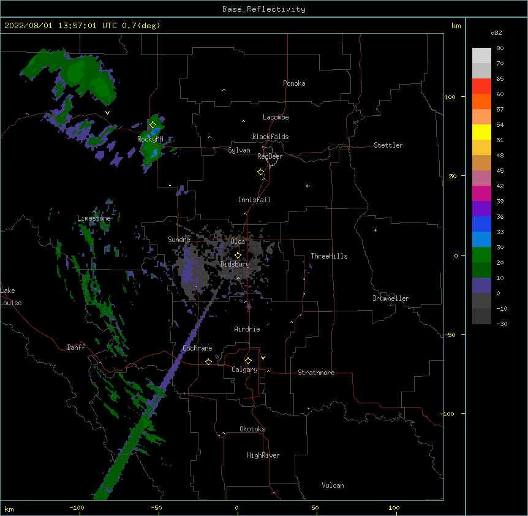Click the white asterisk marker east of Innisfail

pos(307,186)
